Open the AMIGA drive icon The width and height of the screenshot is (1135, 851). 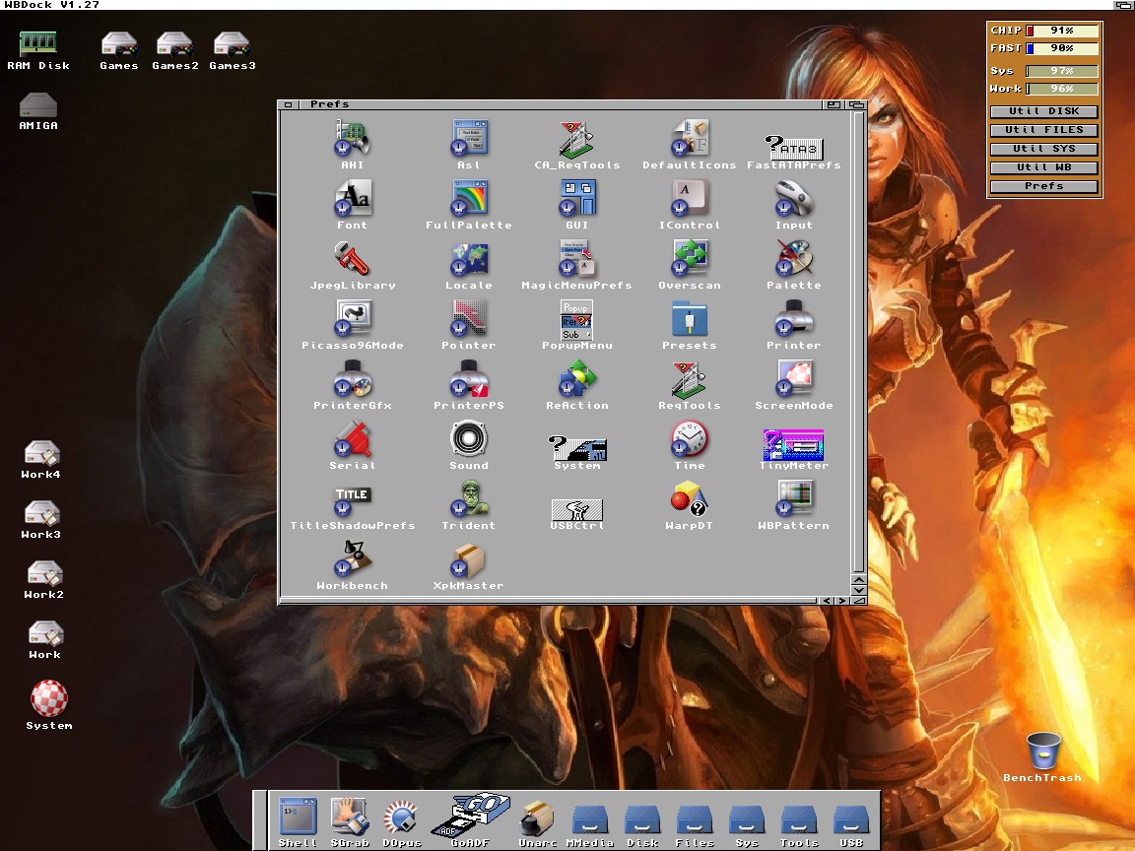38,105
